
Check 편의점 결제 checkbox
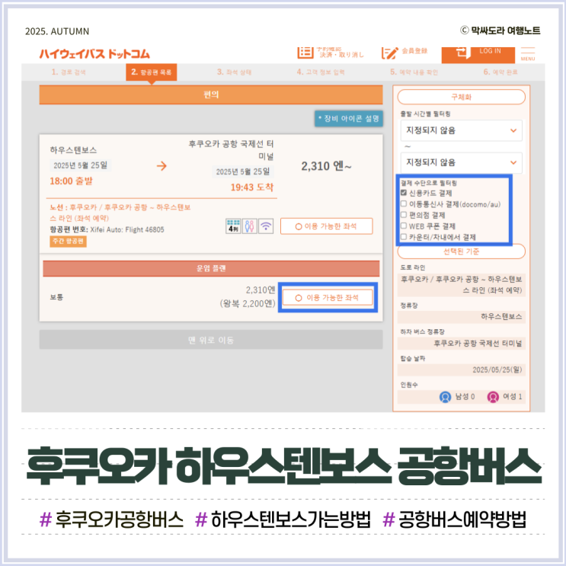pyautogui.click(x=404, y=215)
